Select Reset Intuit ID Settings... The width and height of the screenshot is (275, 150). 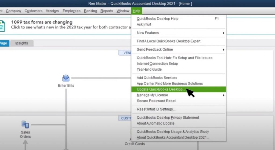coord(179,109)
